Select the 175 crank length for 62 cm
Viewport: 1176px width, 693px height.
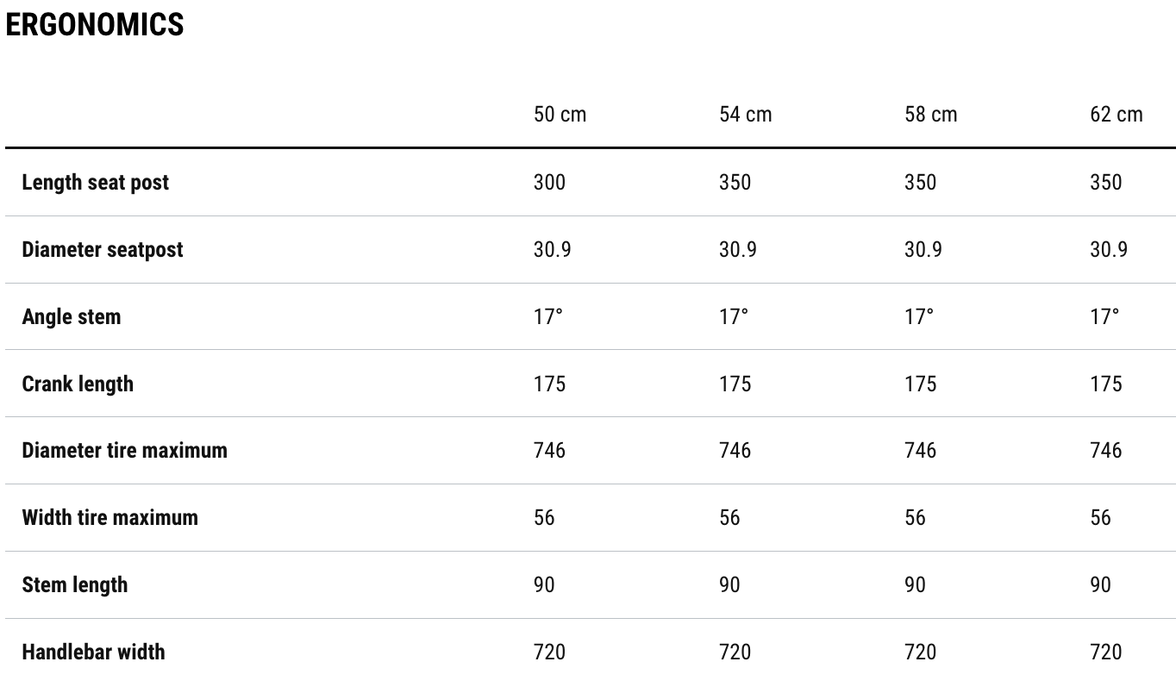(x=1105, y=384)
